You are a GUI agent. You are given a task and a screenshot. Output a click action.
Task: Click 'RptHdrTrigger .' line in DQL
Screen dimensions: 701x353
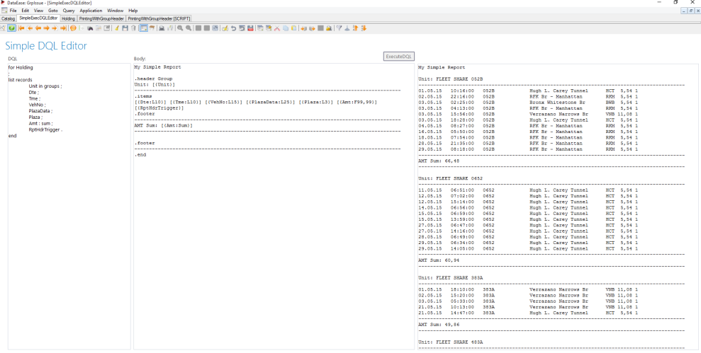point(45,130)
